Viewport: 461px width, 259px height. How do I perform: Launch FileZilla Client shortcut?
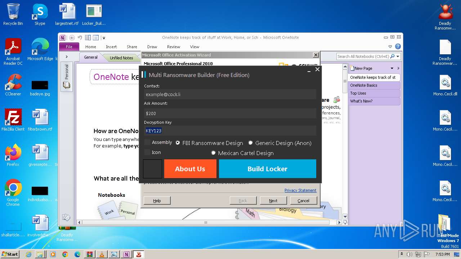tap(13, 120)
